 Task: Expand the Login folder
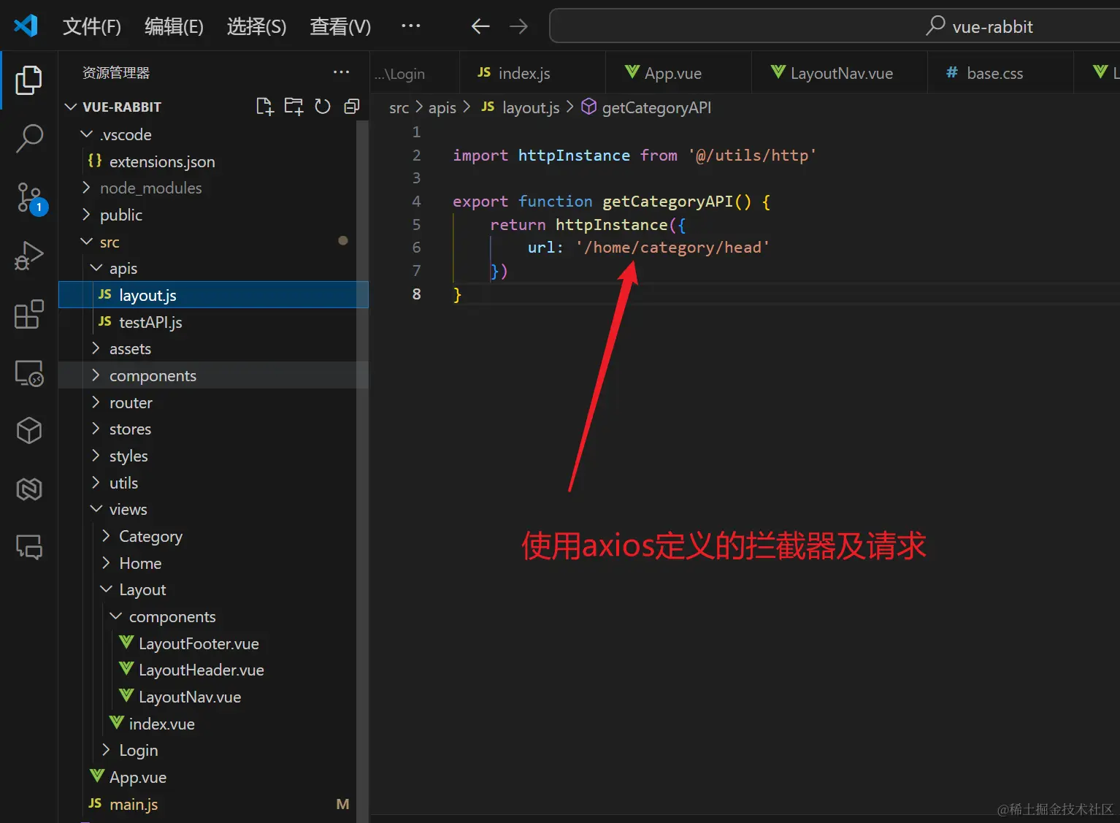[x=106, y=750]
